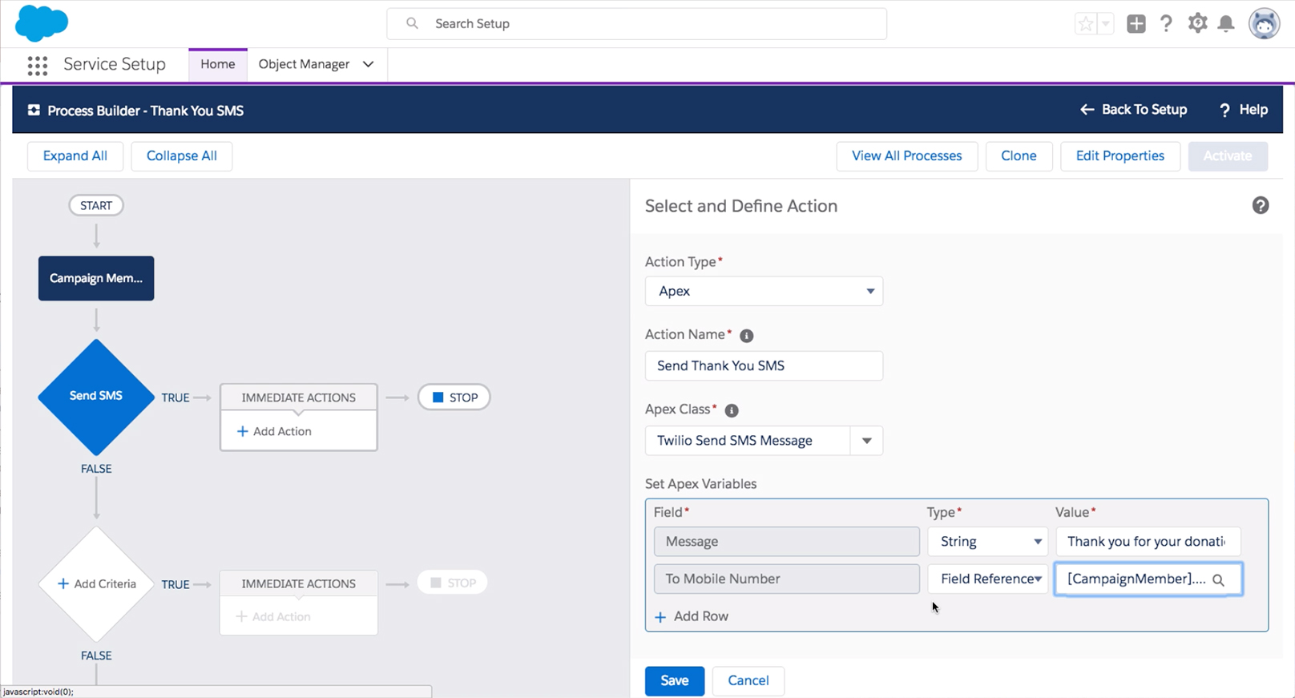The height and width of the screenshot is (698, 1295).
Task: Click the 'Set Apex Variables' label
Action: point(701,484)
